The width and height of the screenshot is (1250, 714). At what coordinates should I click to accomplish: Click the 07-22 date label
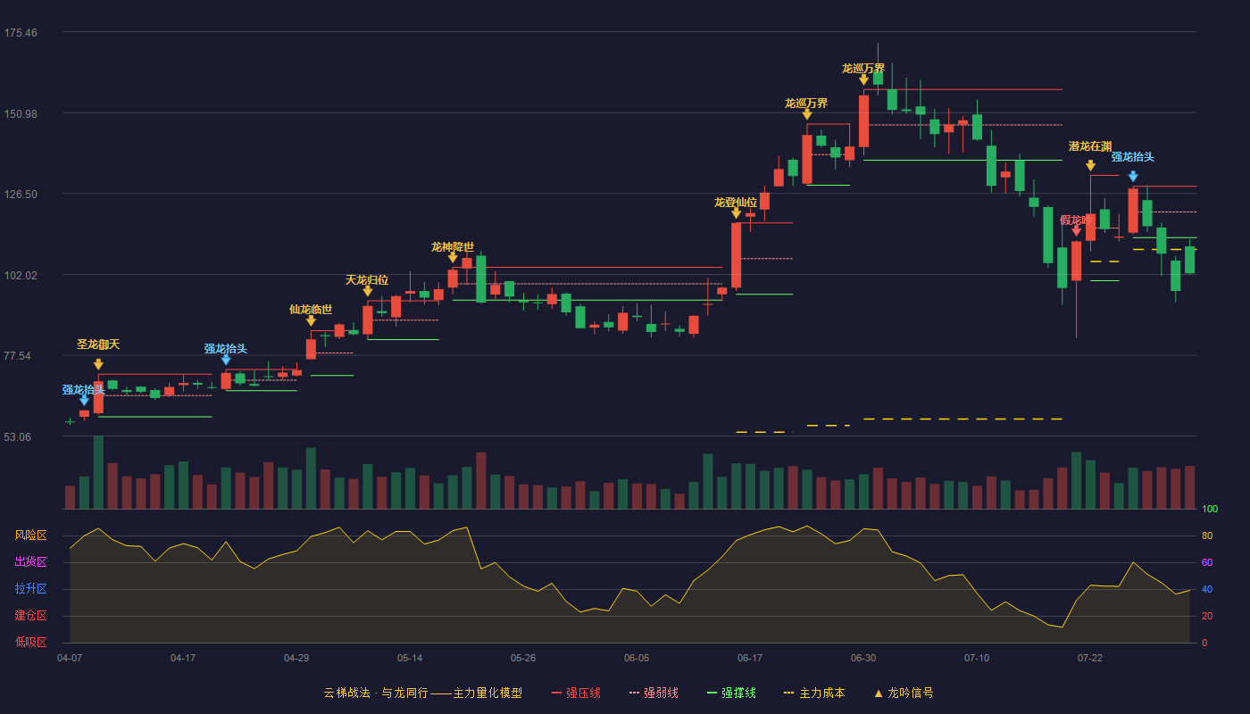point(1090,658)
